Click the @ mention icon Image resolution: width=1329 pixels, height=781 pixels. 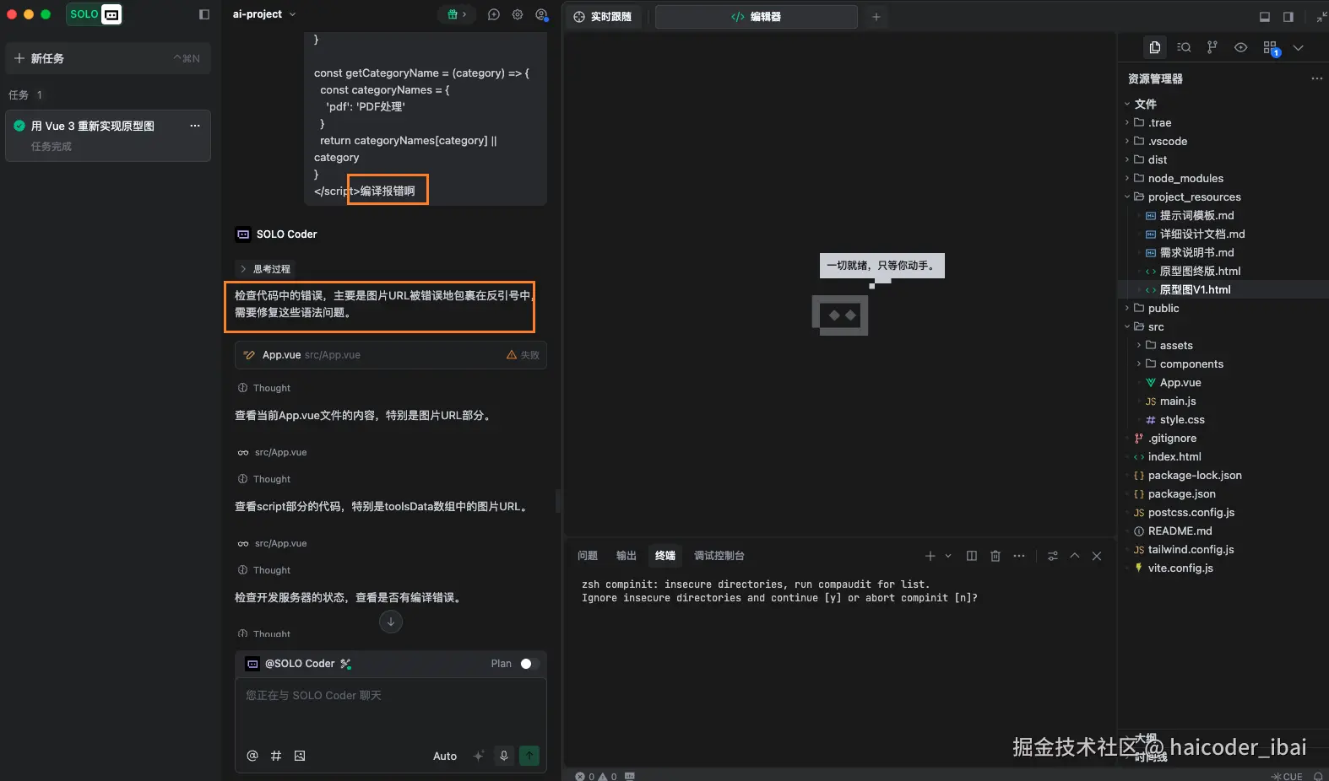(x=252, y=756)
